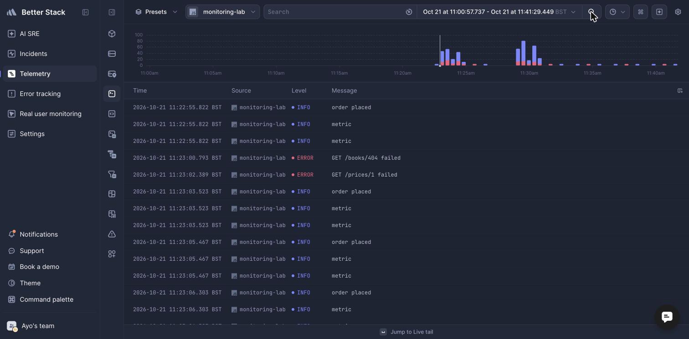Screen dimensions: 689x339
Task: Toggle Theme in sidebar
Action: pyautogui.click(x=50, y=283)
